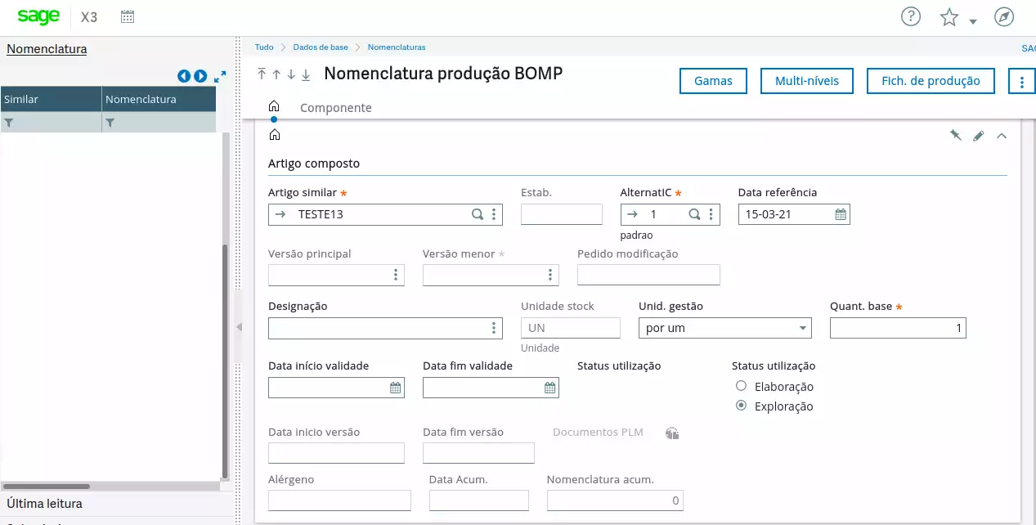Open the Unid. gestão dropdown

point(802,328)
